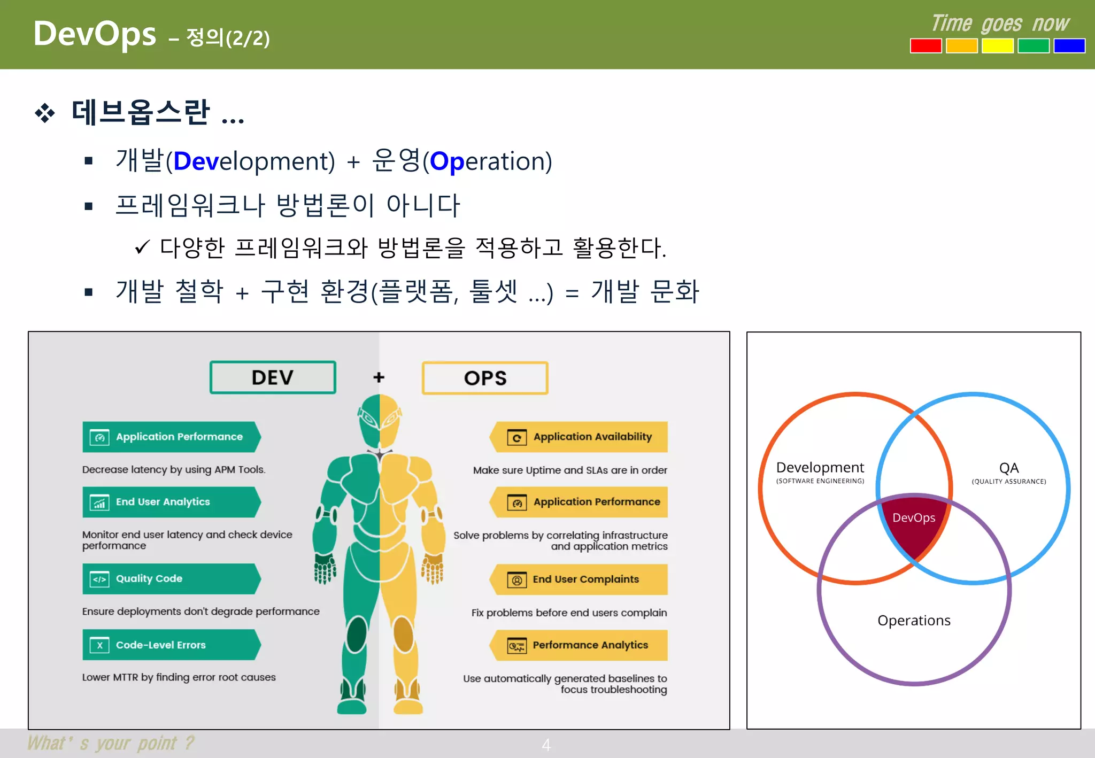Click the Application Performance gauge icon in DEV column
The height and width of the screenshot is (758, 1095).
coord(100,437)
